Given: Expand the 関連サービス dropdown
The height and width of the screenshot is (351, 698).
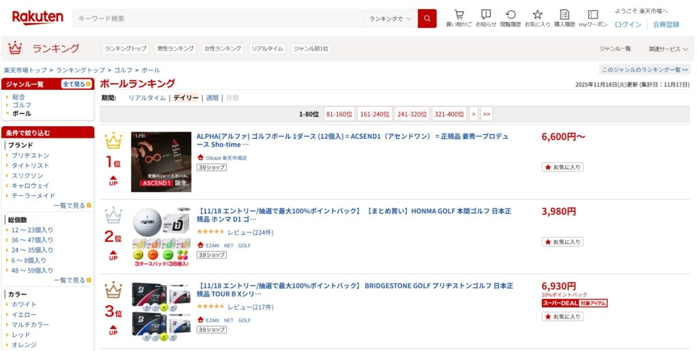Looking at the screenshot, I should 668,49.
